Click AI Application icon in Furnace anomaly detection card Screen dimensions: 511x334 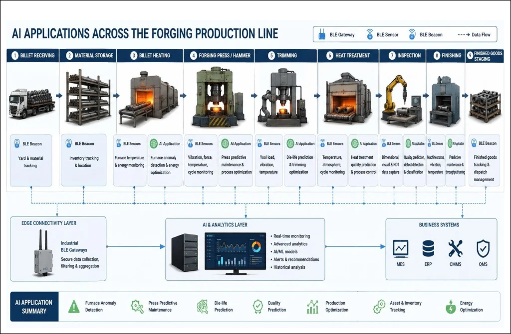point(154,143)
